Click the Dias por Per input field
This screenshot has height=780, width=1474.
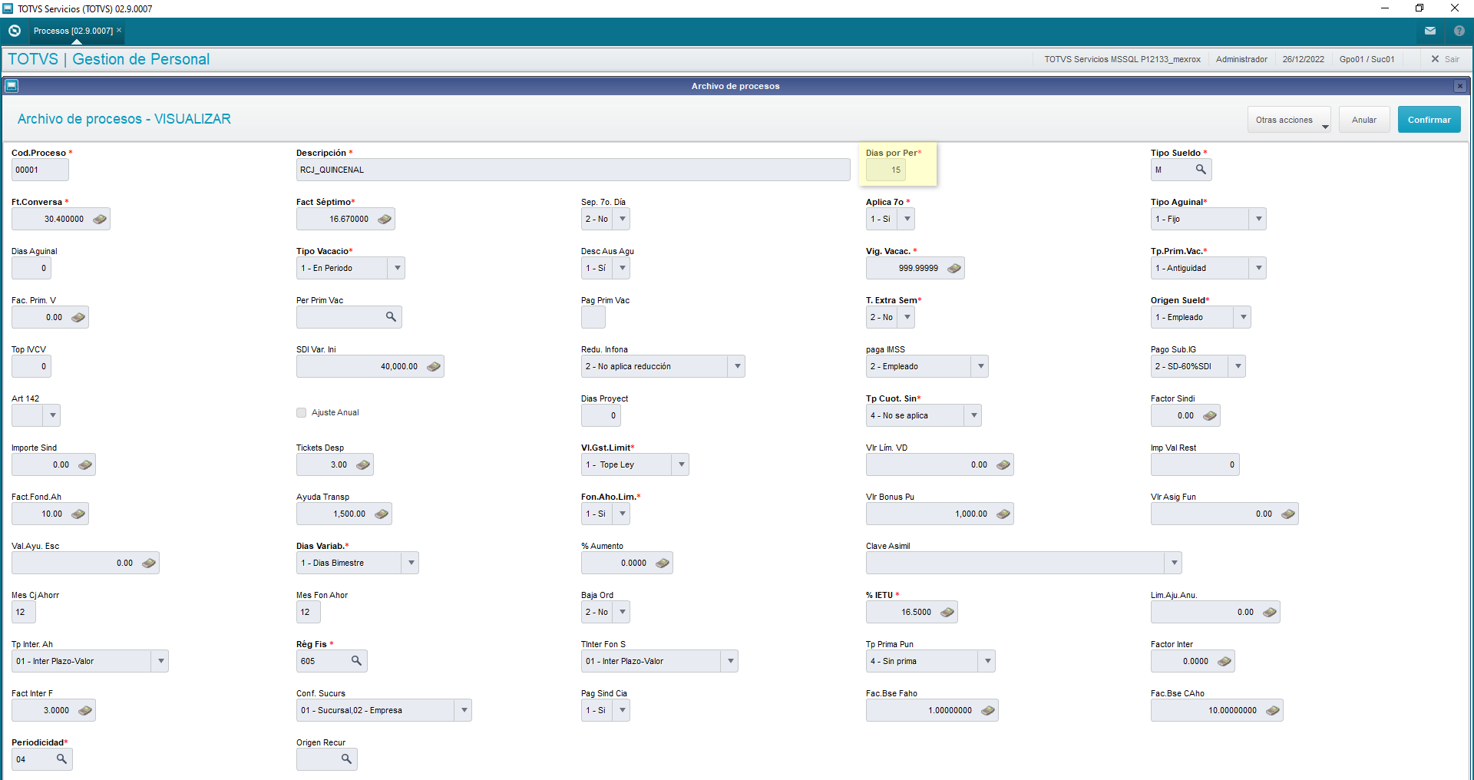click(885, 170)
